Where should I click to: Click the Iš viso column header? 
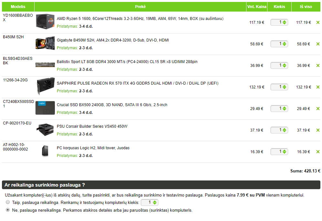306,7
